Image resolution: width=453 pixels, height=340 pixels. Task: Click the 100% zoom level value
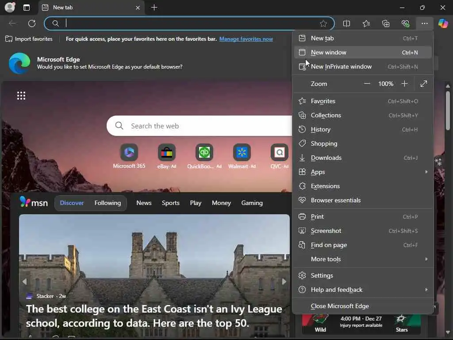386,84
